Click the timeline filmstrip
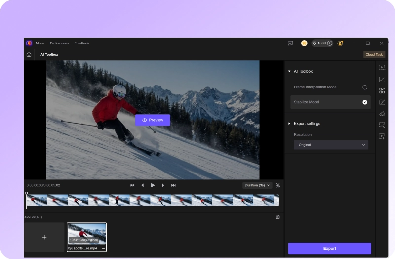Screen dimensions: 395x259 (153, 200)
